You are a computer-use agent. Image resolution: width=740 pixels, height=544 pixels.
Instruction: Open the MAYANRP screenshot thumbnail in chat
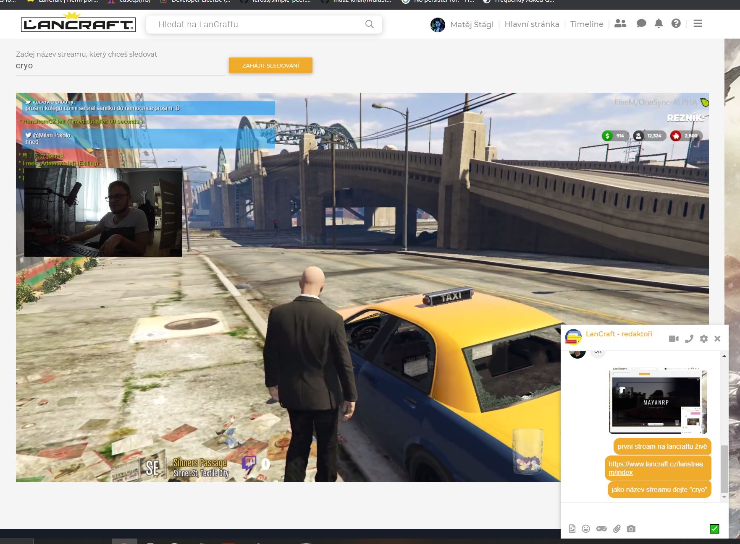658,401
